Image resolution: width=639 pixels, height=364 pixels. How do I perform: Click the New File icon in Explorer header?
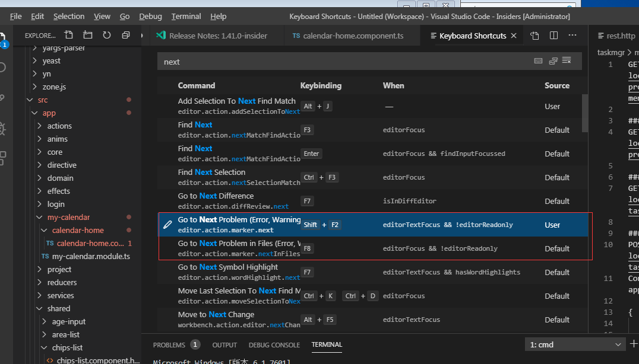(68, 35)
